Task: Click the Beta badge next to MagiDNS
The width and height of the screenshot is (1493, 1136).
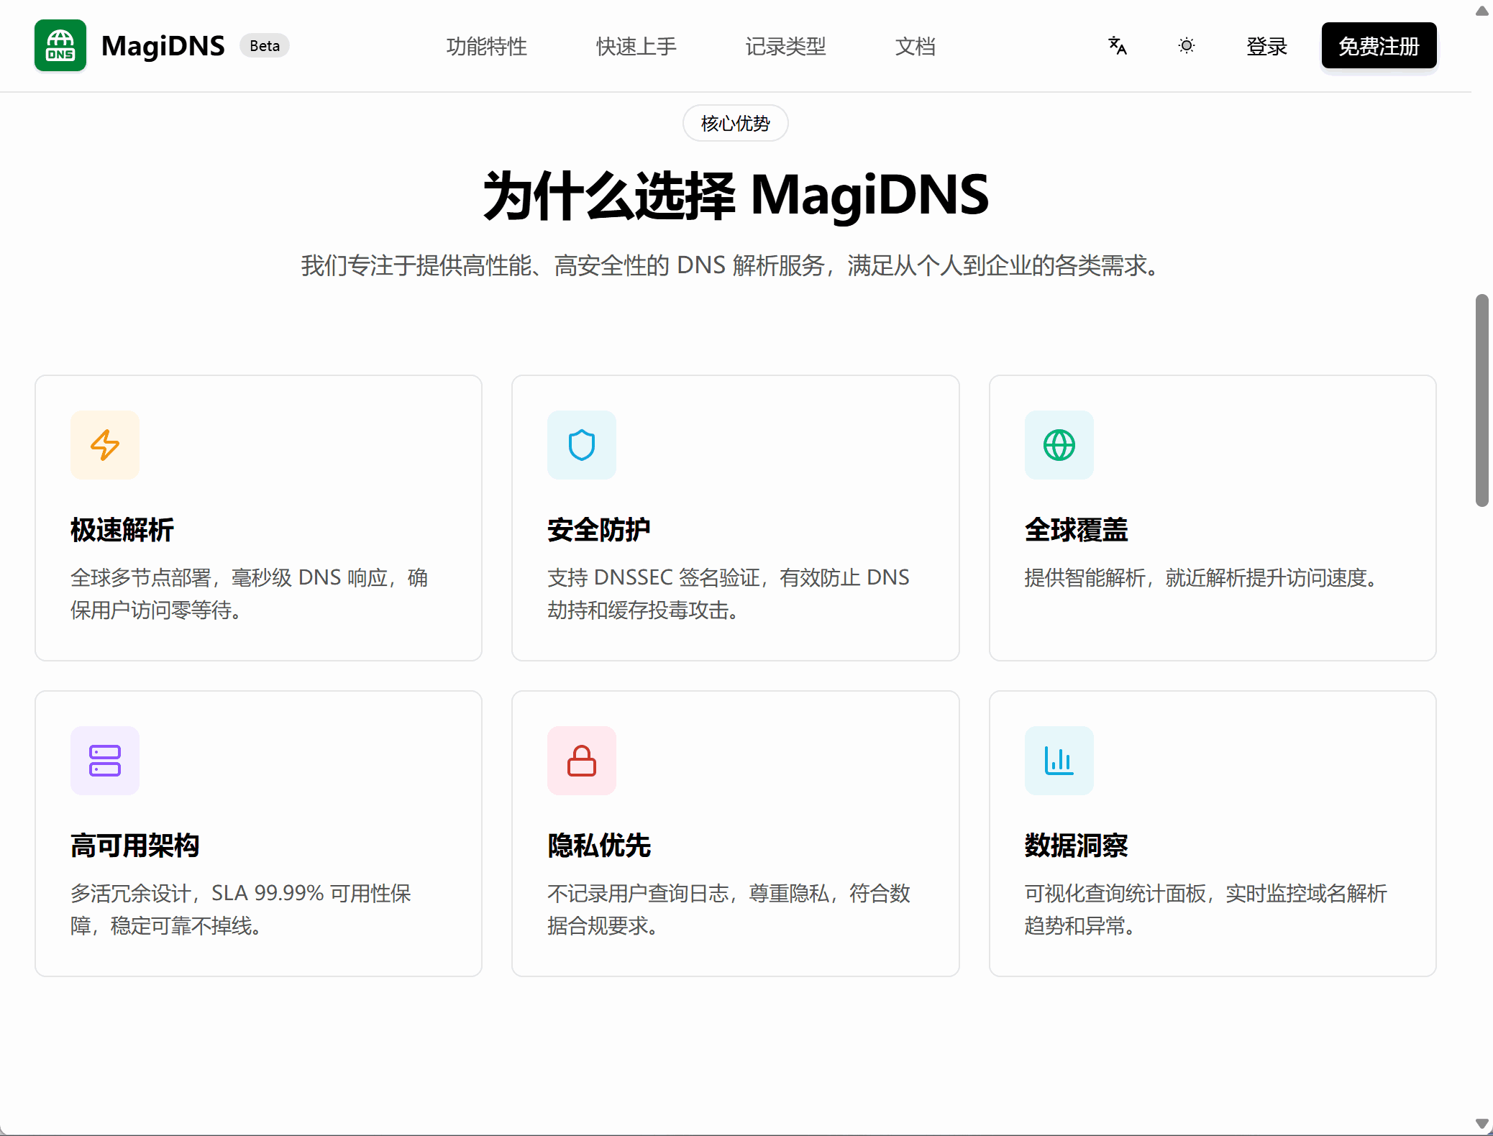Action: [264, 45]
